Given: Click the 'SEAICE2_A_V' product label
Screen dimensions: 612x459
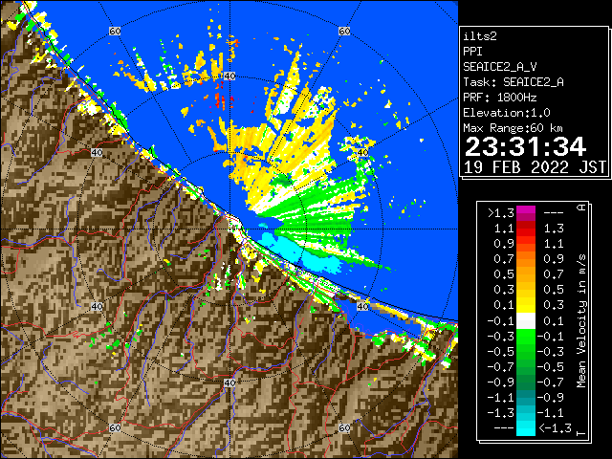Looking at the screenshot, I should 500,67.
